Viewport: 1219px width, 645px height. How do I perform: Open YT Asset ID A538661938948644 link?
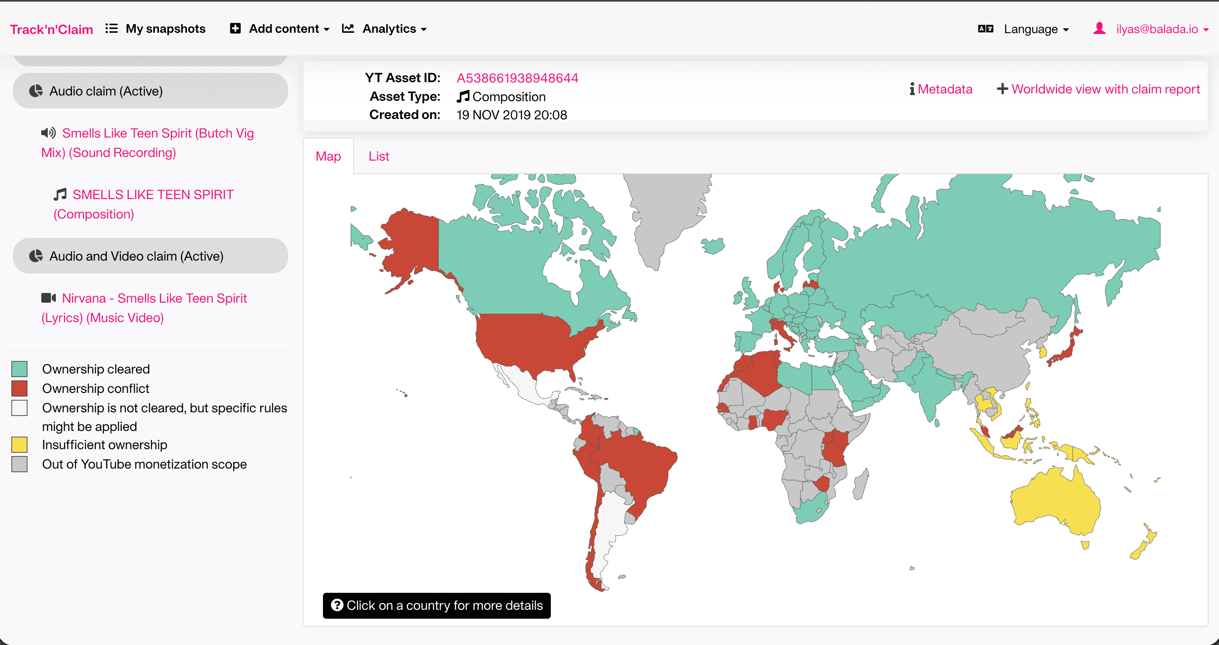[517, 78]
